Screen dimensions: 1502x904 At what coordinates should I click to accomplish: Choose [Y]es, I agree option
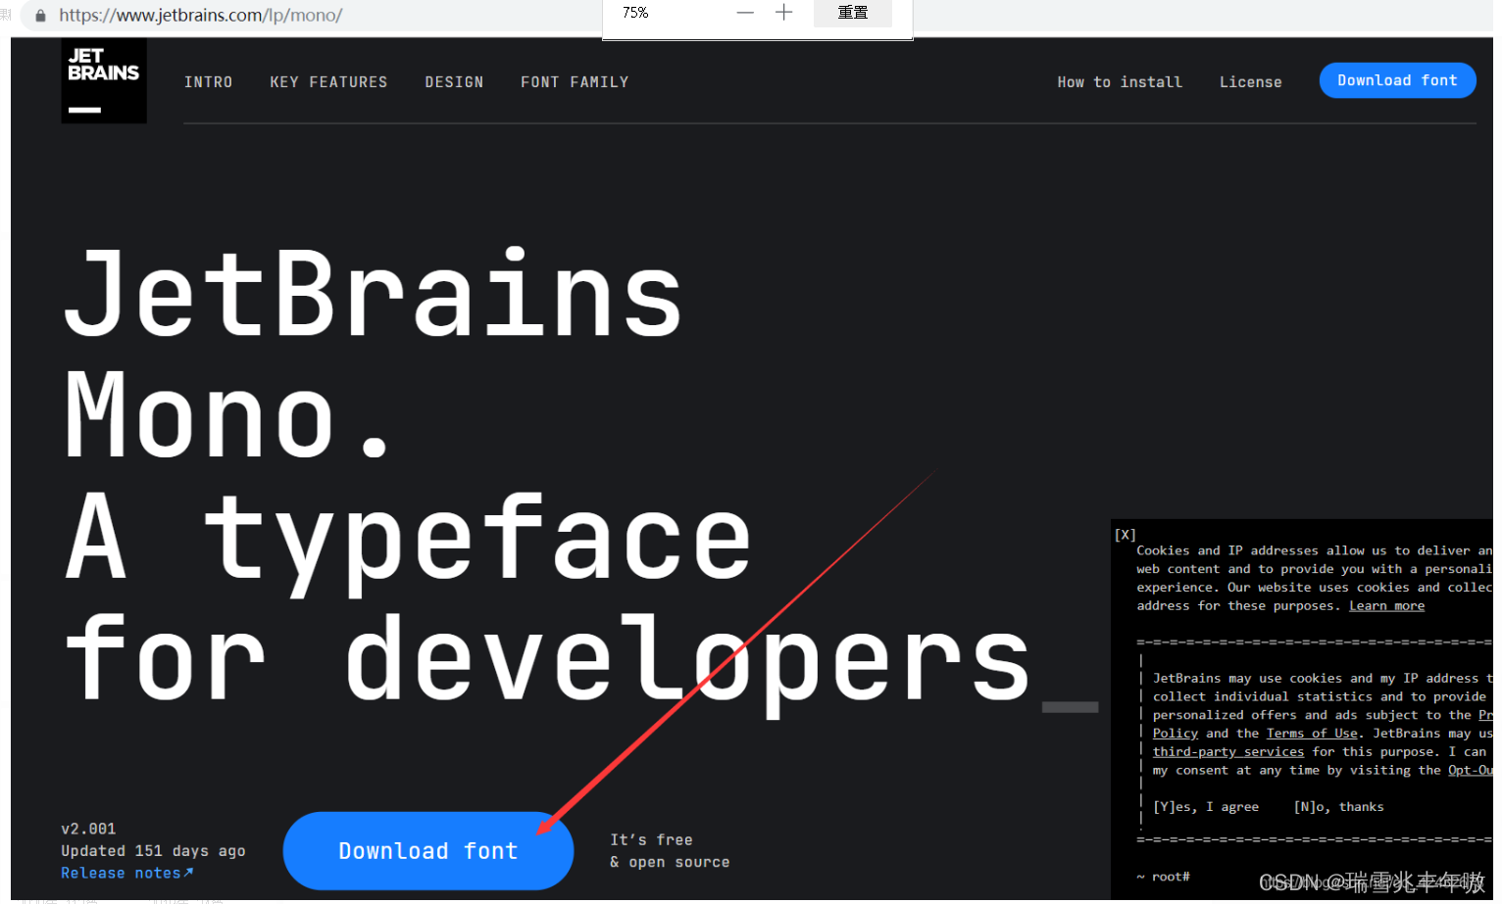1206,807
